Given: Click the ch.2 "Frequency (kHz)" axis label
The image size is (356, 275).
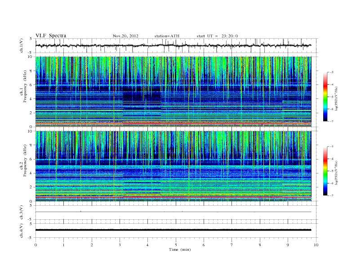Looking at the screenshot, I should (25, 160).
